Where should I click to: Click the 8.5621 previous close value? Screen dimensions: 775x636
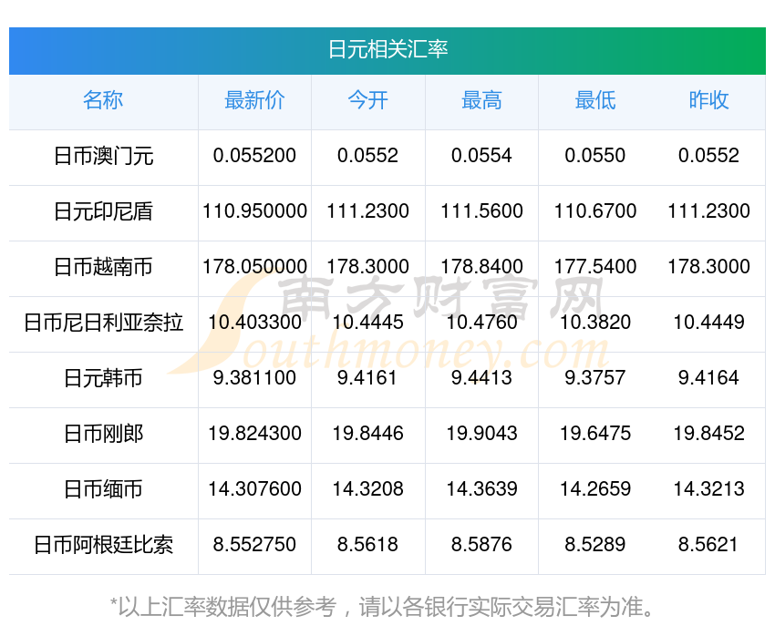pos(708,545)
